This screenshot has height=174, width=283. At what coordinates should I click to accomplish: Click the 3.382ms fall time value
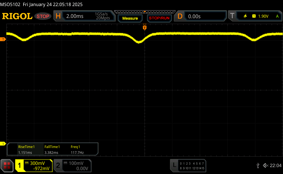pos(51,152)
